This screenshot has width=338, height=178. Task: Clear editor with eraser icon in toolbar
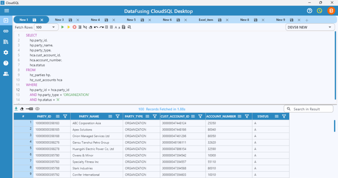[x=90, y=27]
